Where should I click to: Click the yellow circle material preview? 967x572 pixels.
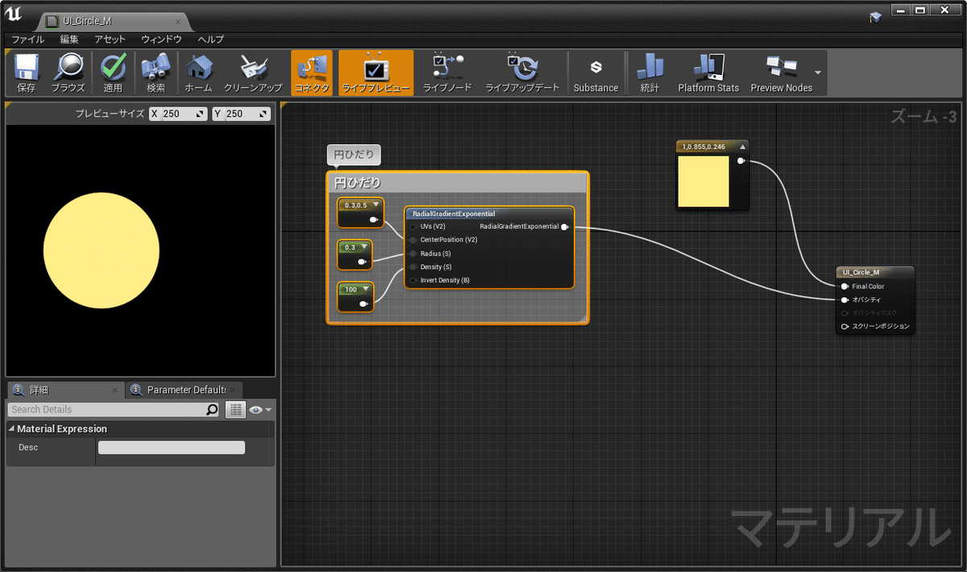[x=102, y=250]
